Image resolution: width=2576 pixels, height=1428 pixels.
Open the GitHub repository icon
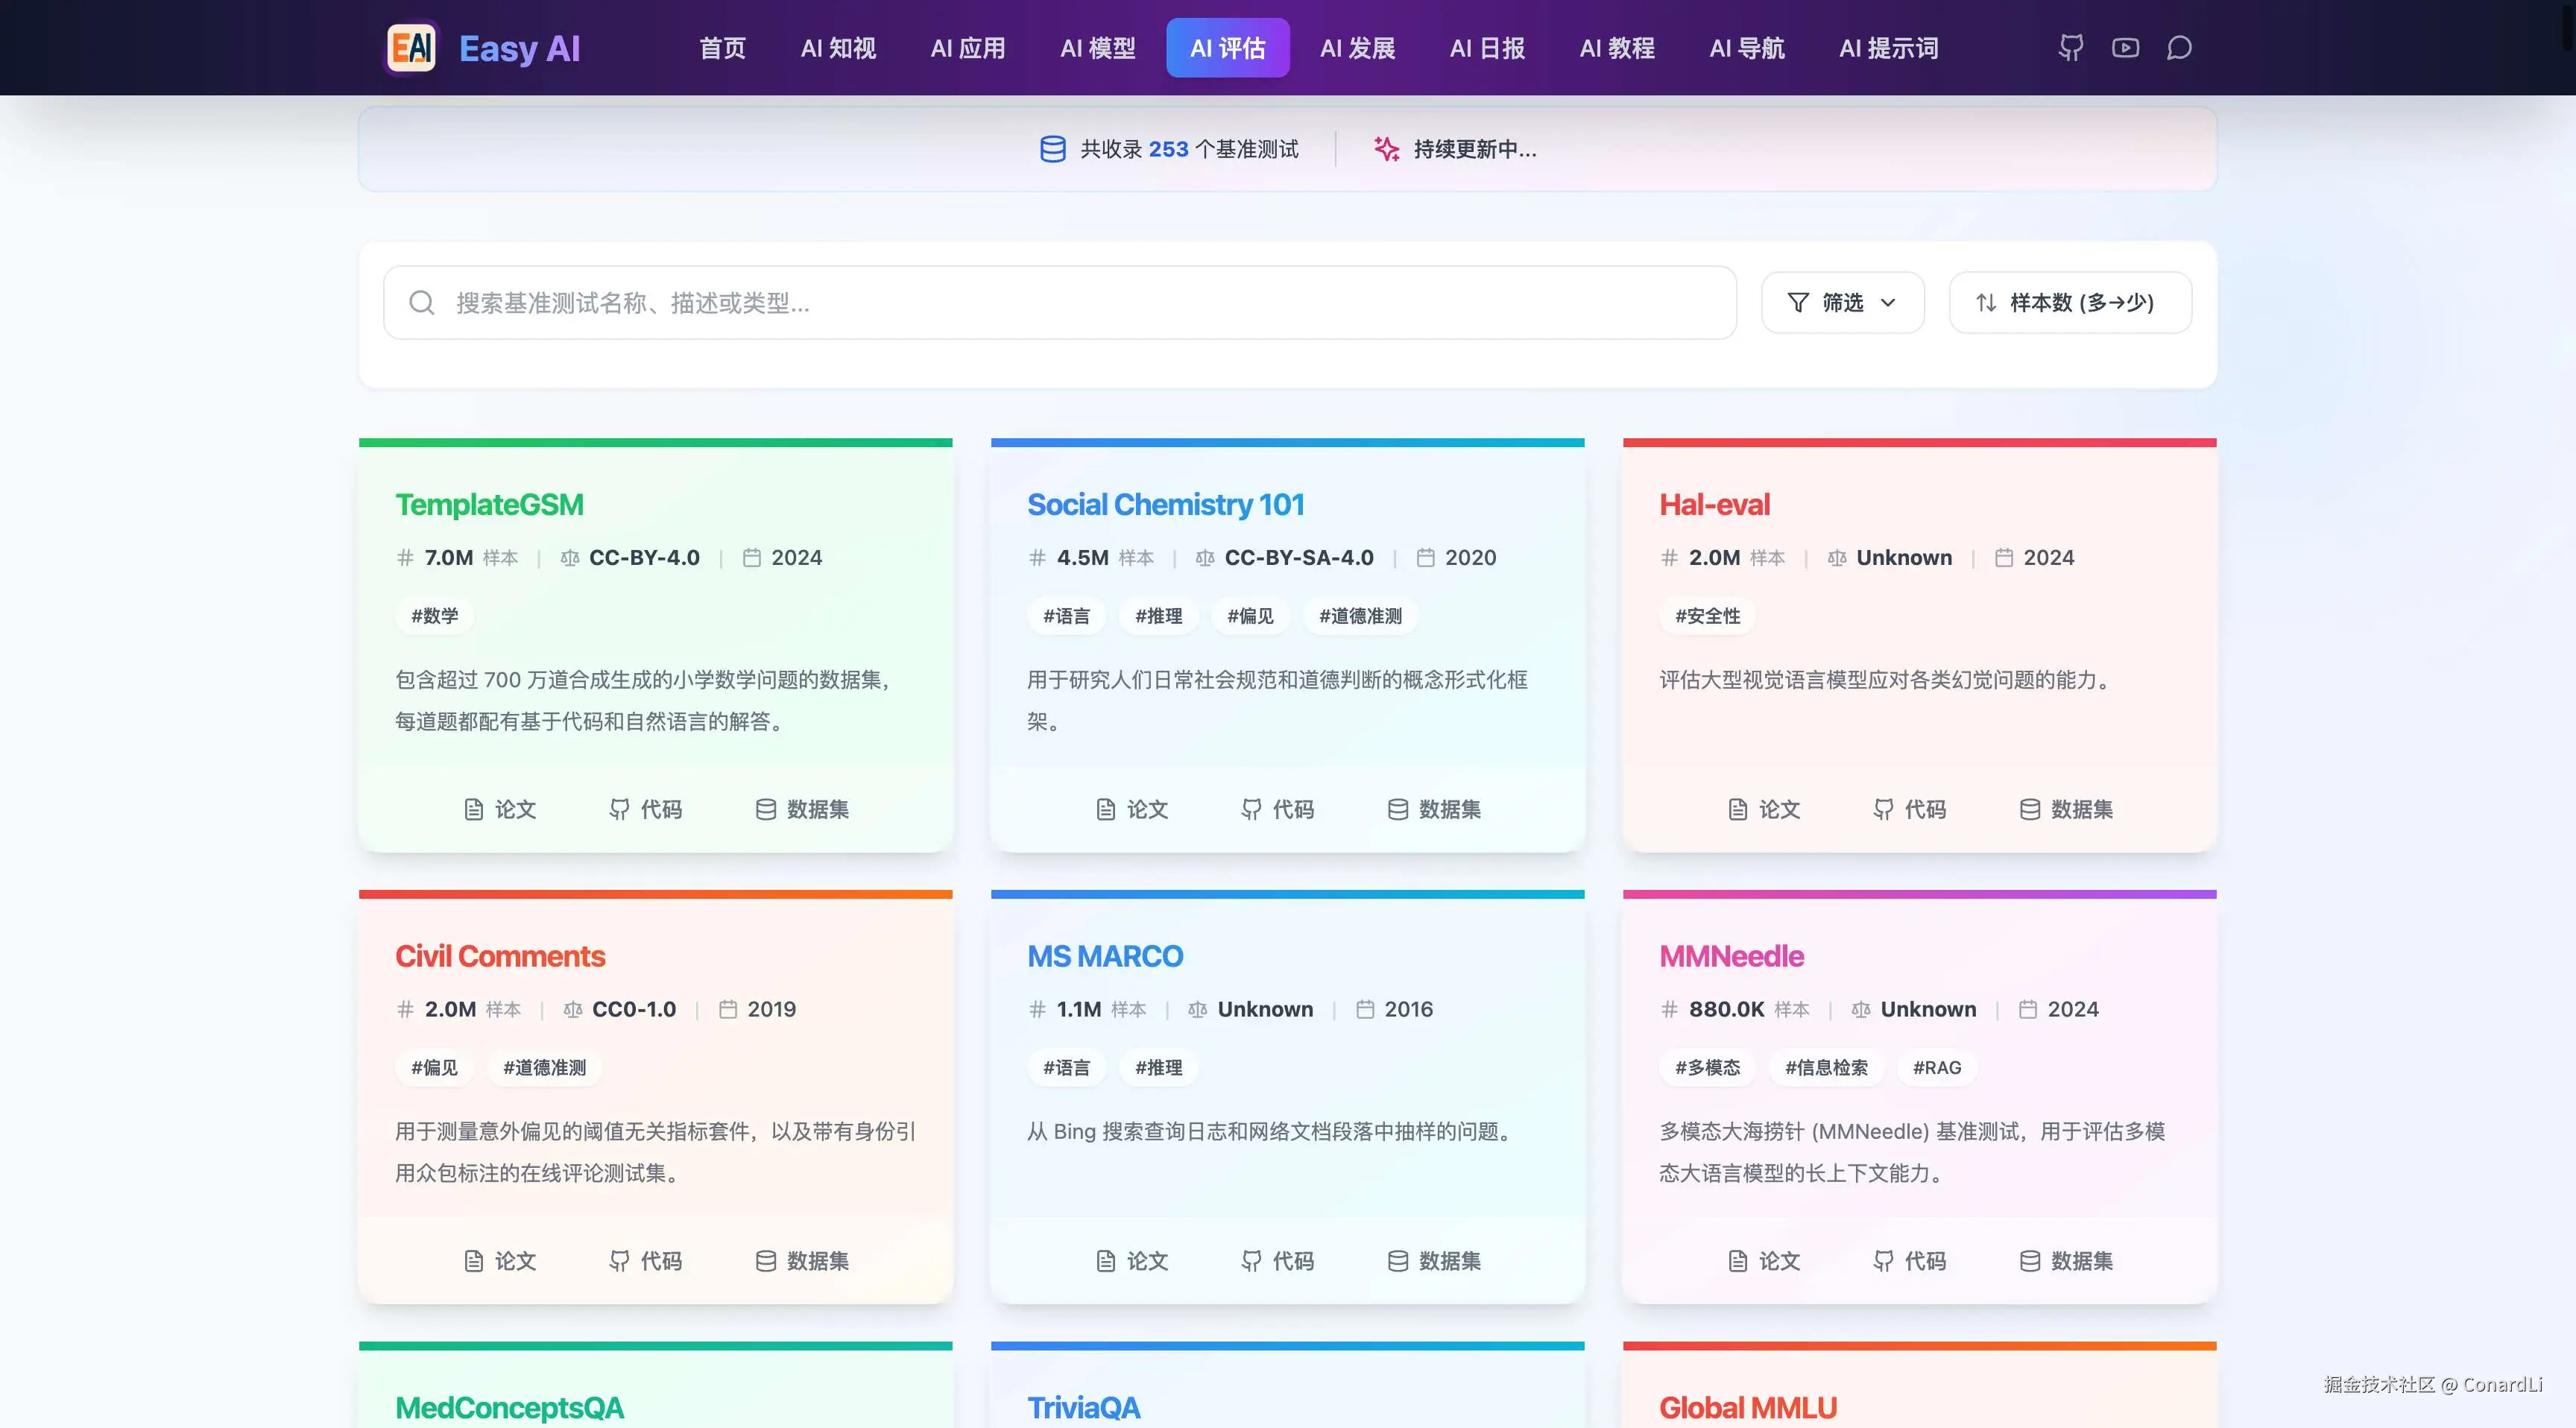point(2070,47)
